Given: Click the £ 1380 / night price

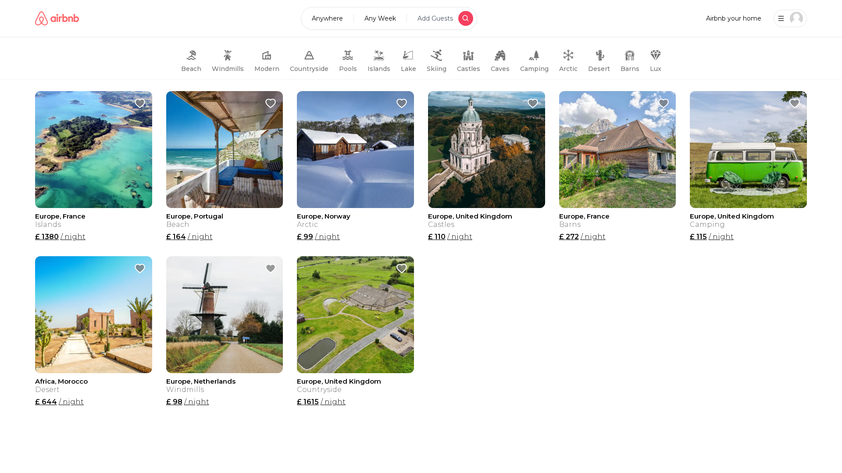Looking at the screenshot, I should click(60, 236).
